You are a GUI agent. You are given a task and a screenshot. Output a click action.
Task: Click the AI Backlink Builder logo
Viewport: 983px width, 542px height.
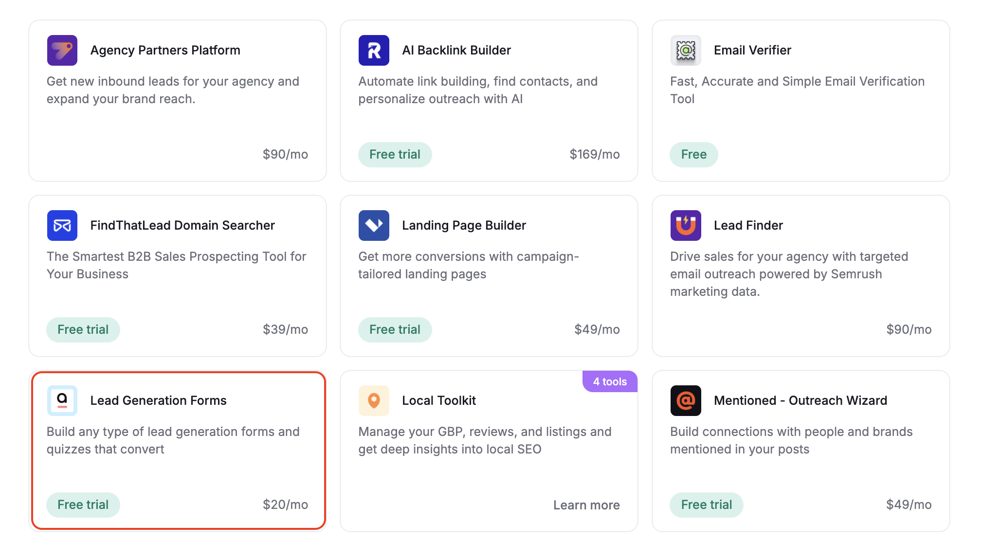tap(374, 50)
